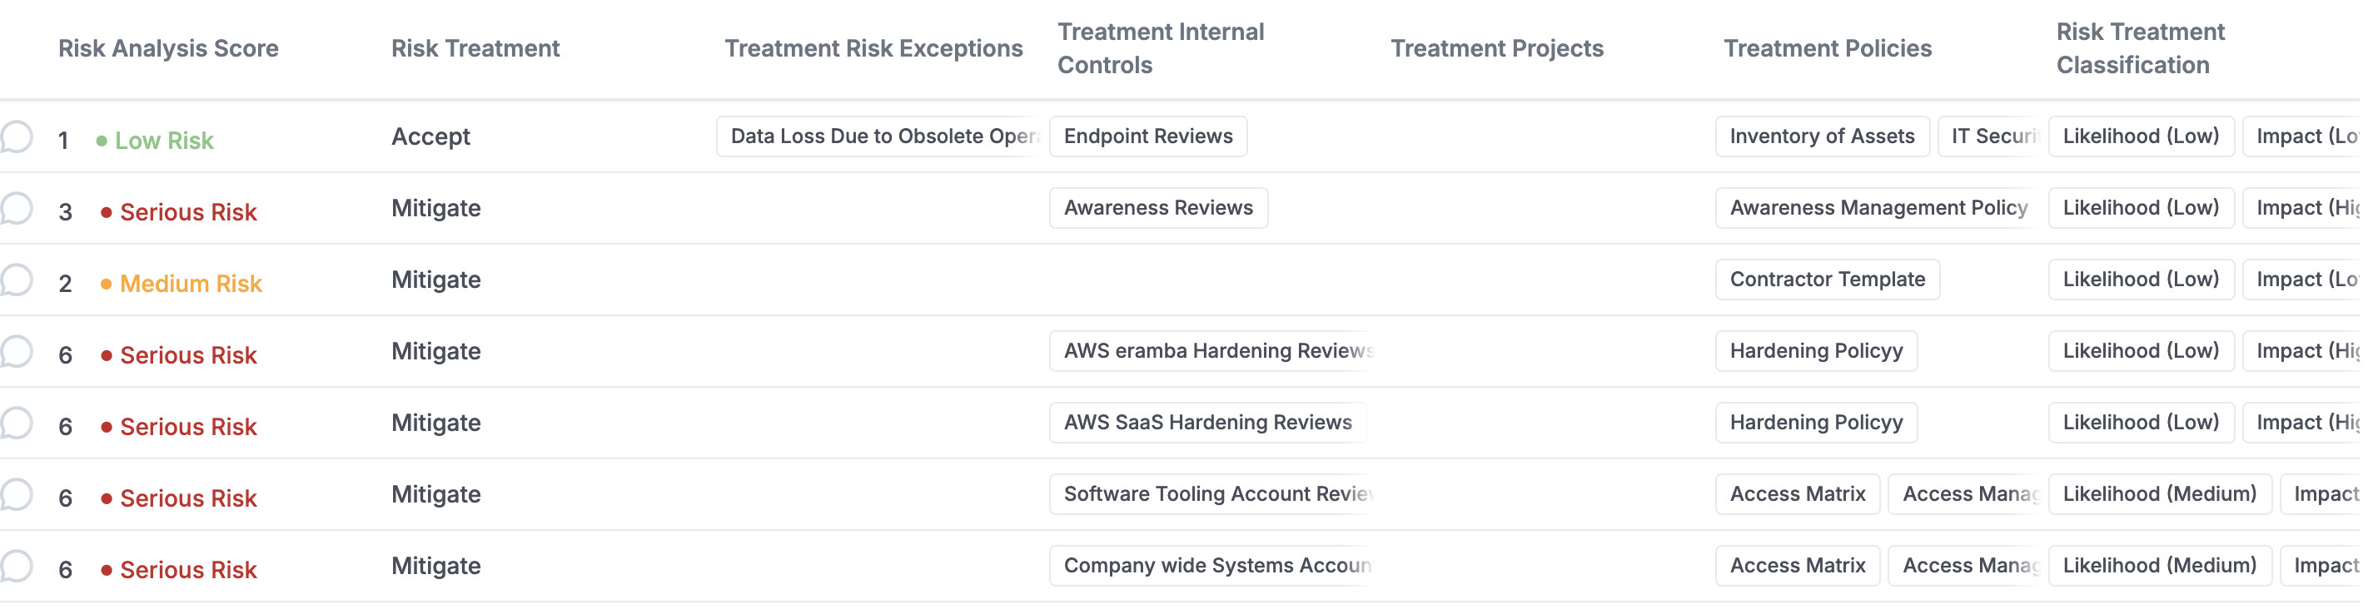Click the orange Medium Risk label

(191, 285)
